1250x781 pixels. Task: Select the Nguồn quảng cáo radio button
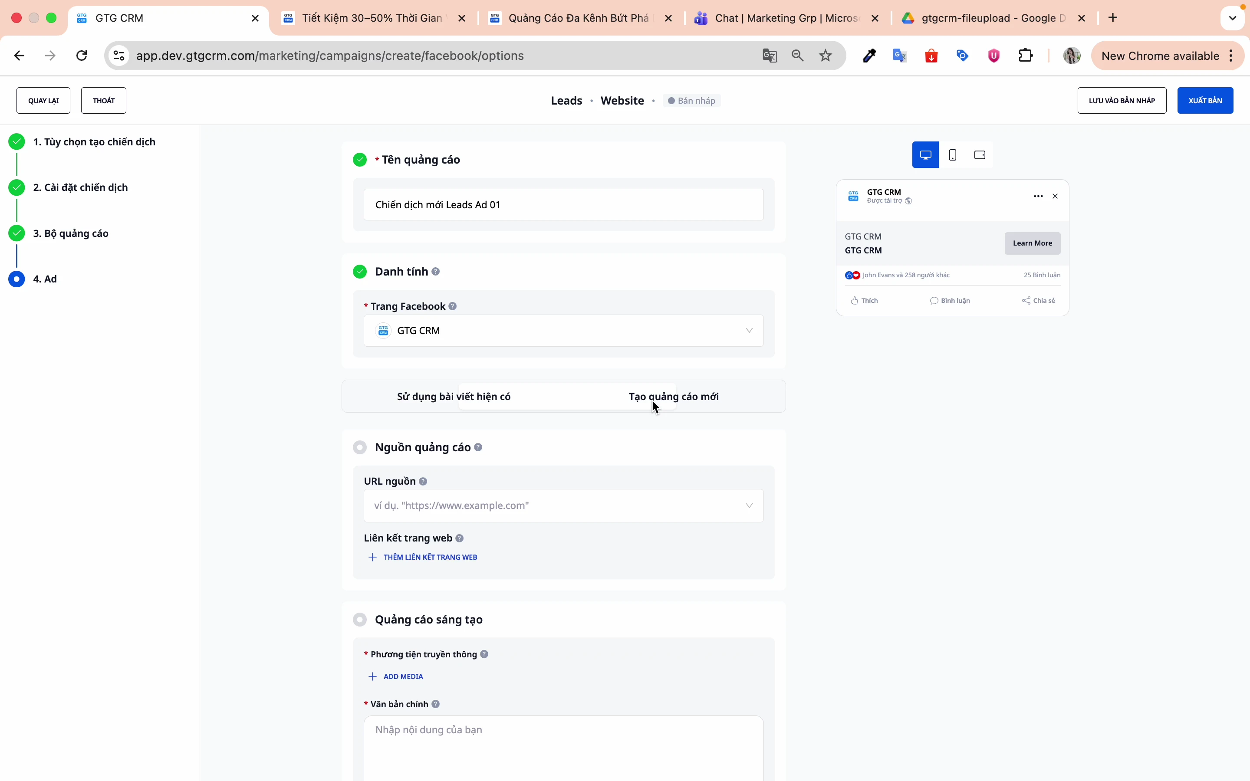pos(360,447)
